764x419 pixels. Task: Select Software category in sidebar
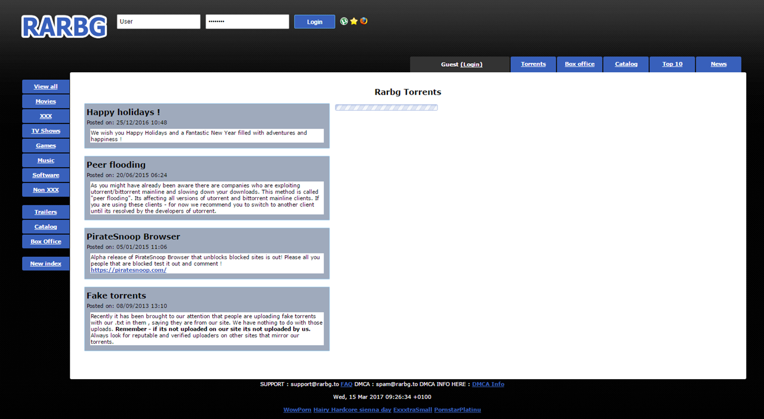pos(45,175)
